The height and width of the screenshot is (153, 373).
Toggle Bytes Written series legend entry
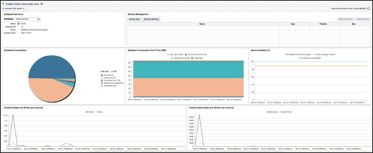285,112
